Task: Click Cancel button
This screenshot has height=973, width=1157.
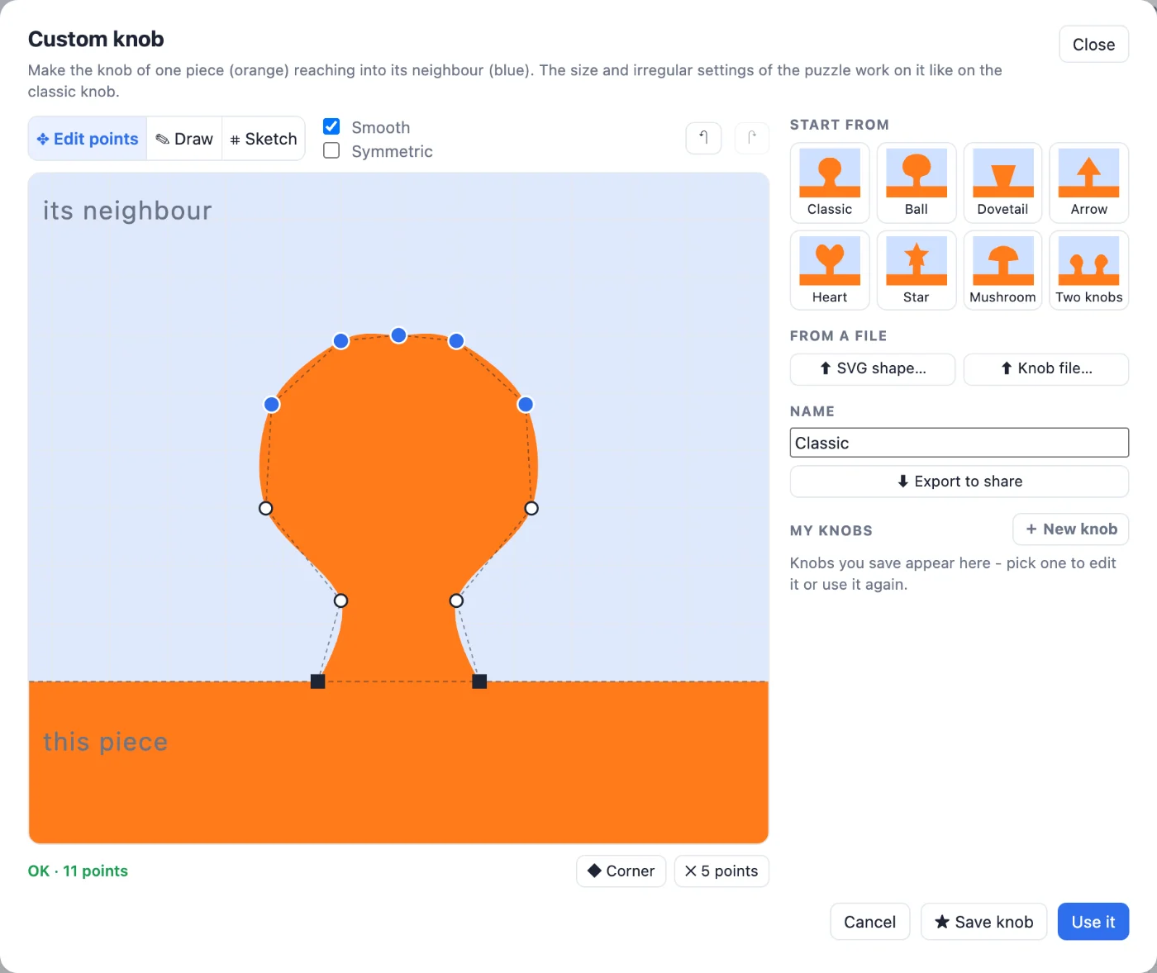Action: [x=869, y=922]
